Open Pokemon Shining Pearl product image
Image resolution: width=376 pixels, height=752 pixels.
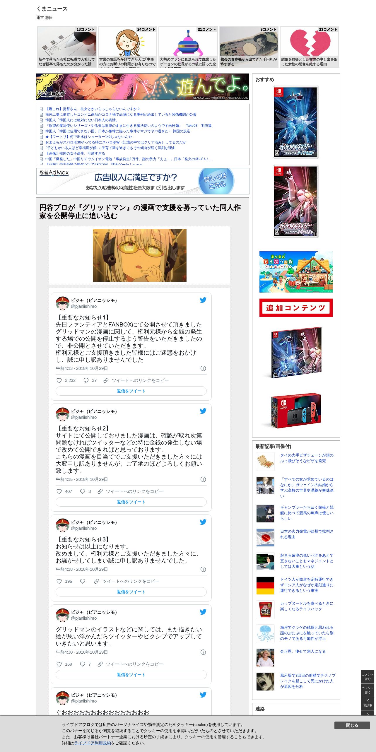pos(296,201)
